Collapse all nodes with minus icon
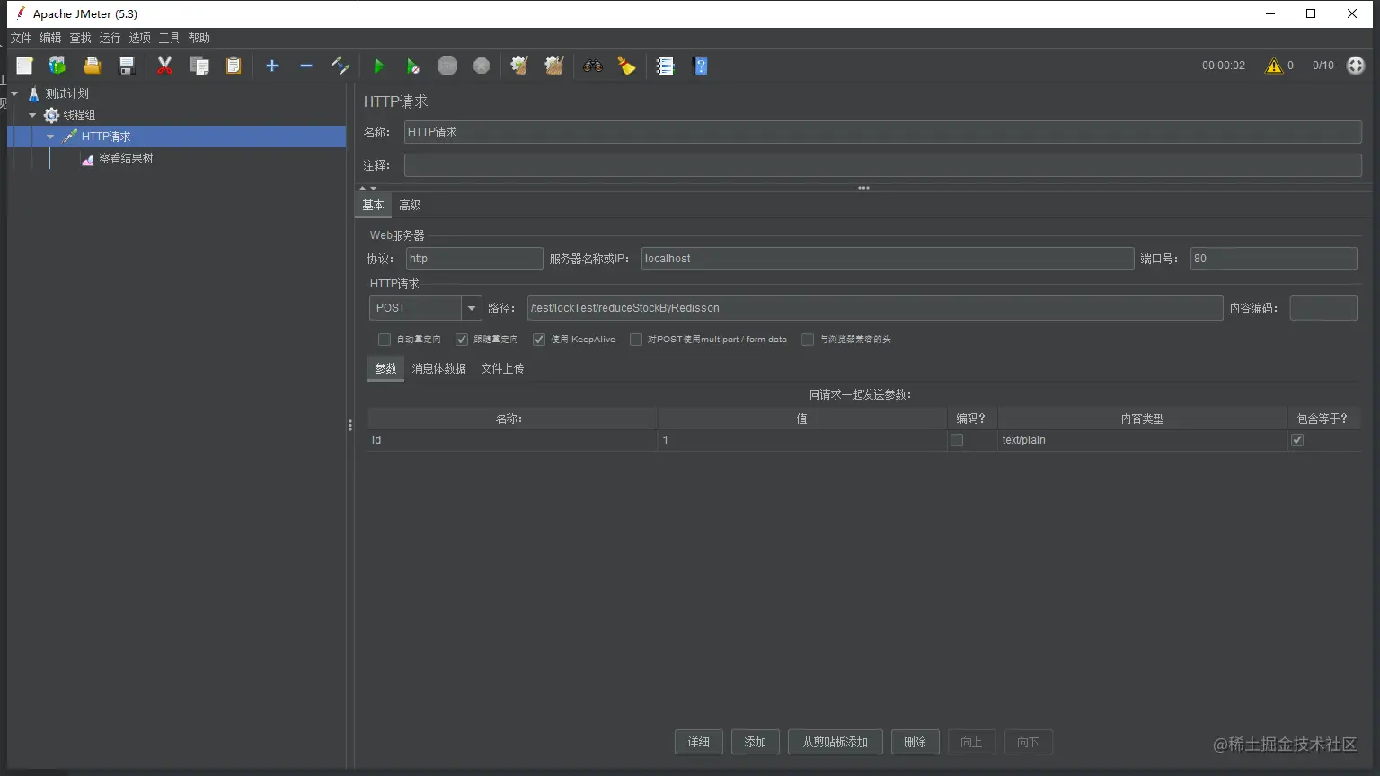The width and height of the screenshot is (1380, 776). pos(306,66)
